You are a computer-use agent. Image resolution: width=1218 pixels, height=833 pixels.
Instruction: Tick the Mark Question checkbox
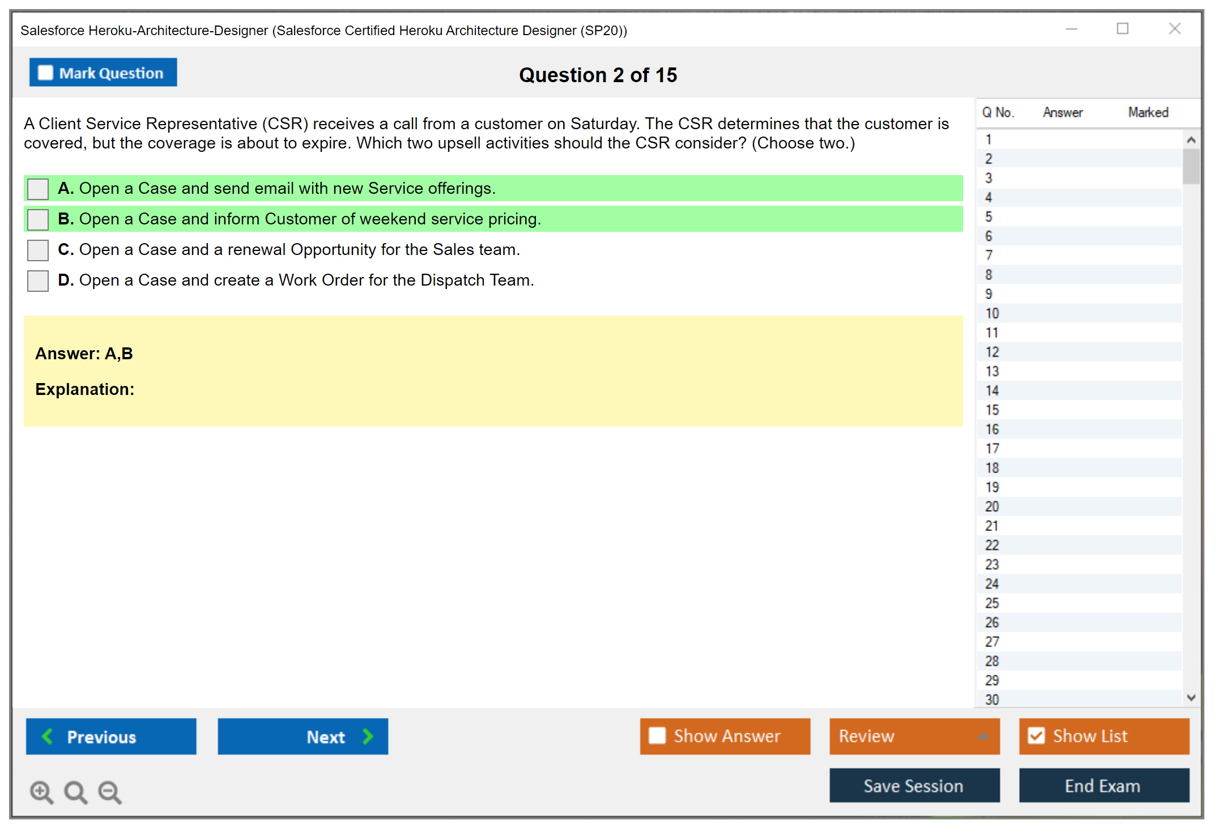pyautogui.click(x=45, y=73)
